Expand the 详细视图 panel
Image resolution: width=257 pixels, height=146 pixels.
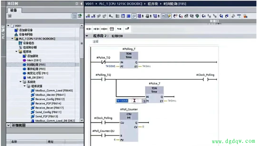click(x=8, y=125)
